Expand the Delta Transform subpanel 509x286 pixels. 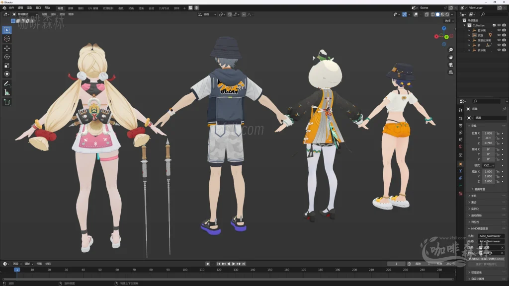(x=479, y=189)
